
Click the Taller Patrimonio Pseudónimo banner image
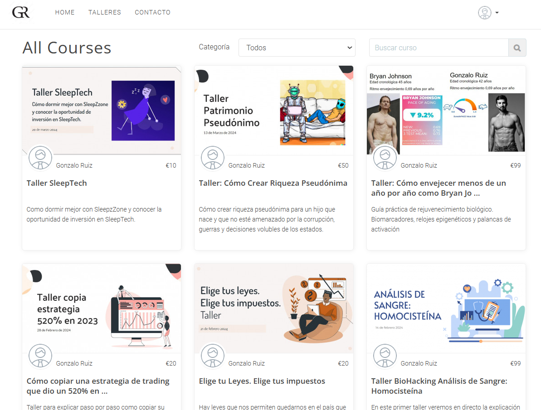click(x=274, y=110)
